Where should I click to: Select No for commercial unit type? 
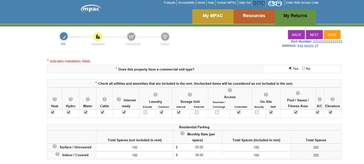click(304, 68)
